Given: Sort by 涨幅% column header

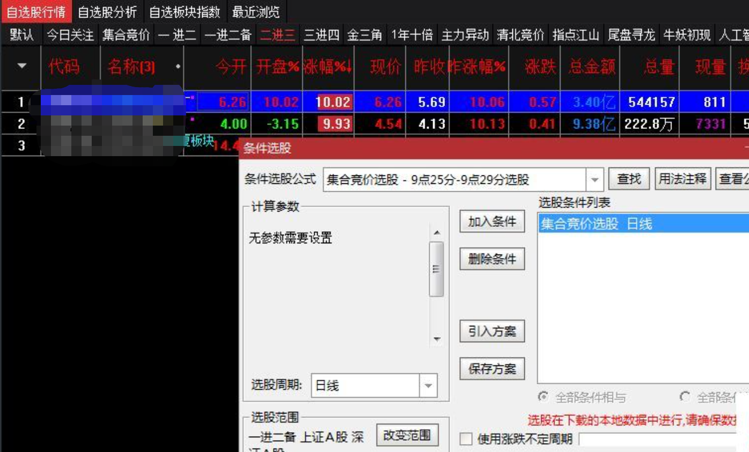Looking at the screenshot, I should click(328, 67).
